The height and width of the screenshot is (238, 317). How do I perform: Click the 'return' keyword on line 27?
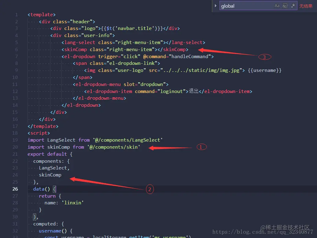coord(47,196)
